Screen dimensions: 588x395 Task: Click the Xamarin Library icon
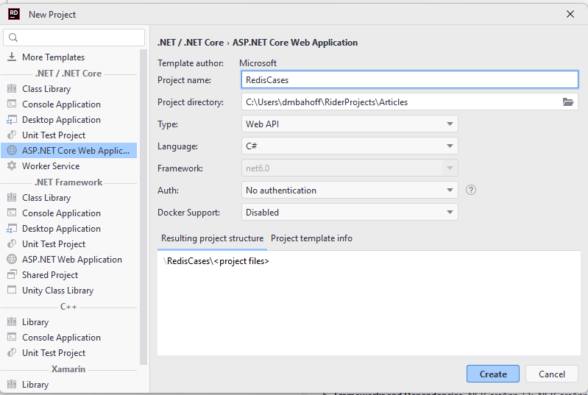(12, 384)
